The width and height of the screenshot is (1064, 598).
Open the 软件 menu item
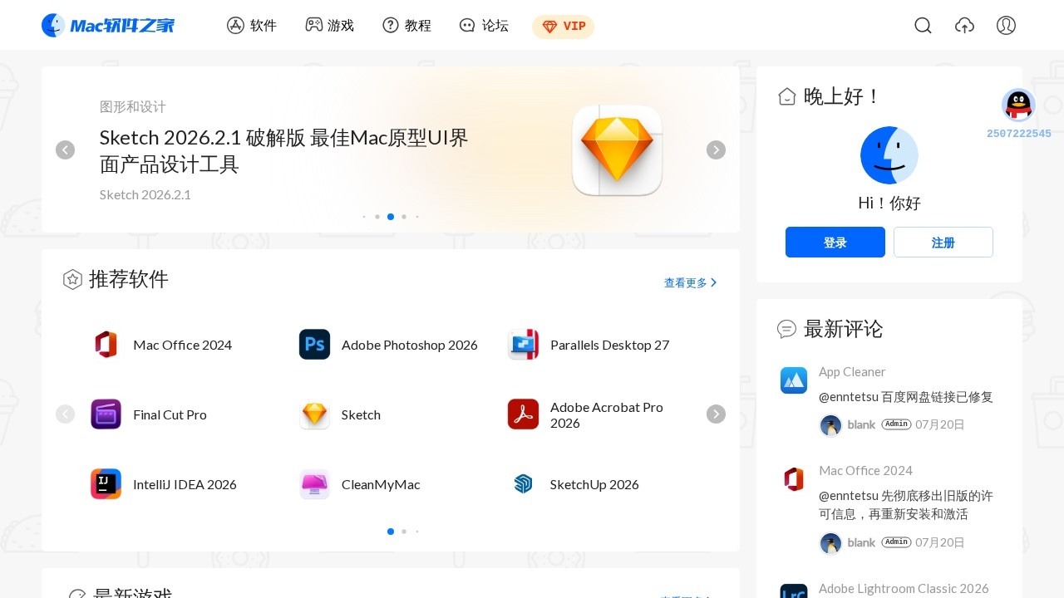[252, 26]
